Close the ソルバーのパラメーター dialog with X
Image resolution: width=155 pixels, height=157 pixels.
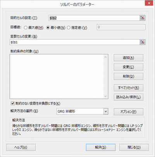click(149, 3)
